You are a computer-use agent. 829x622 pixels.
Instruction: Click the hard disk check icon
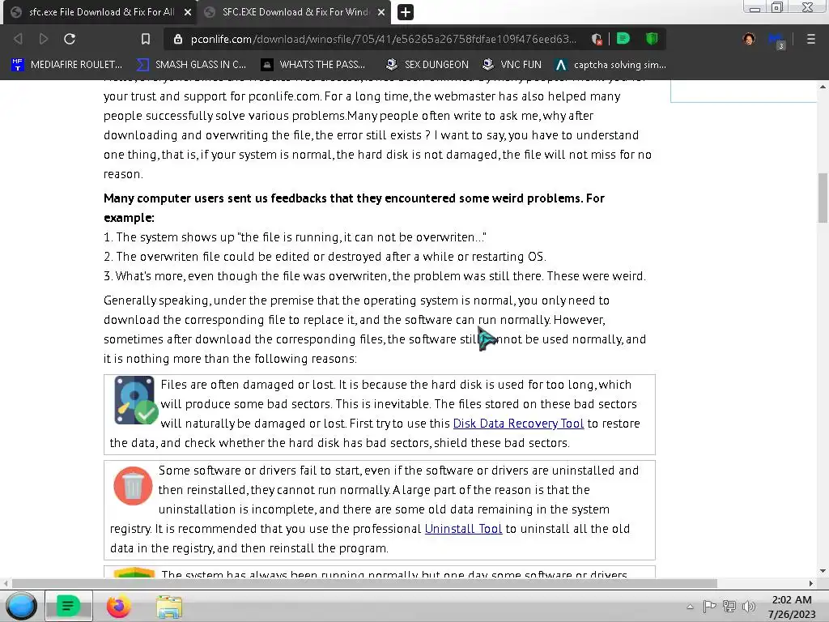pyautogui.click(x=135, y=400)
